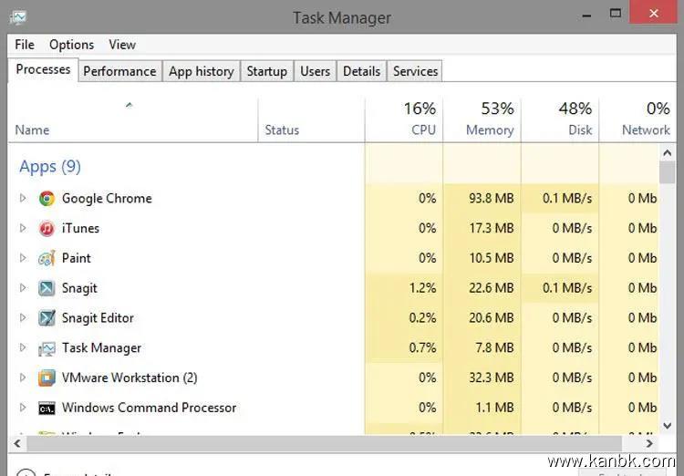Open the File menu
Screen dimensions: 684x476
[25, 45]
